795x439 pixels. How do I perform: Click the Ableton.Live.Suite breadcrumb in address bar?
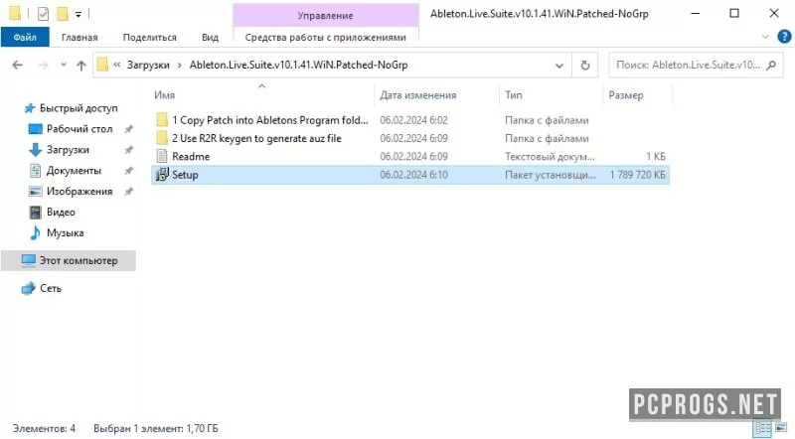click(x=299, y=65)
